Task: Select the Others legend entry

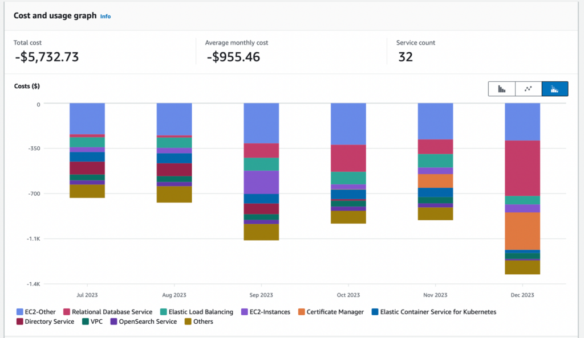Action: (x=198, y=321)
